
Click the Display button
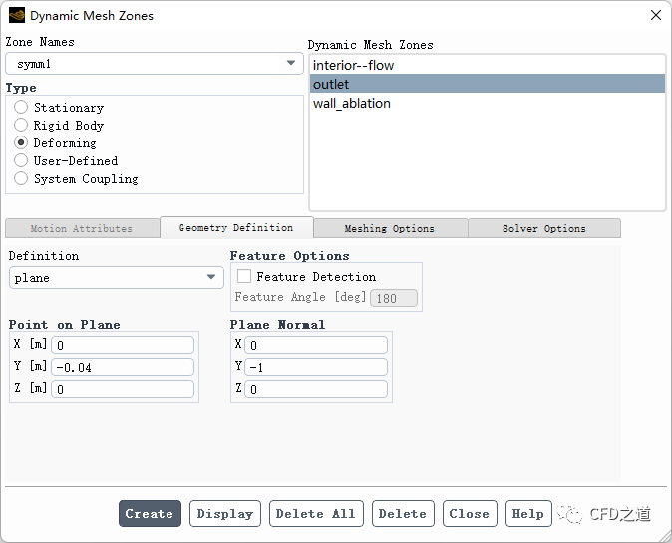tap(224, 514)
